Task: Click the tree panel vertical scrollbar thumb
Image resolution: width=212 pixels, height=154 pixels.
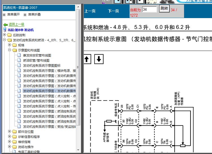Action: point(78,67)
